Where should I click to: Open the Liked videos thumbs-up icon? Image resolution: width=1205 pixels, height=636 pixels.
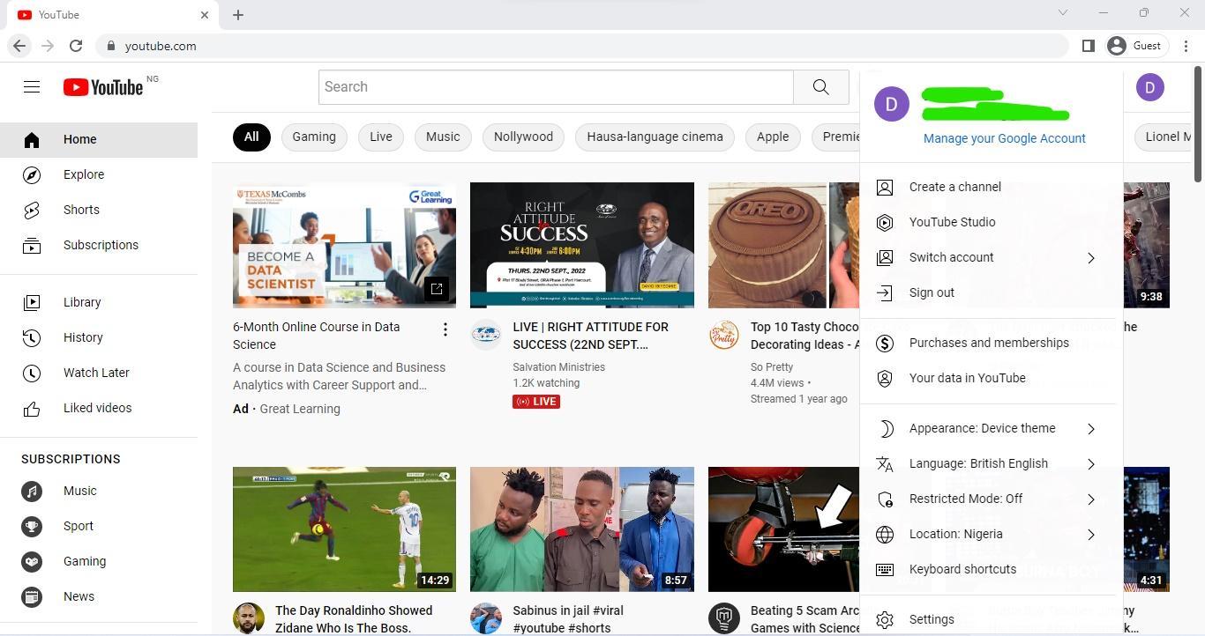coord(32,408)
